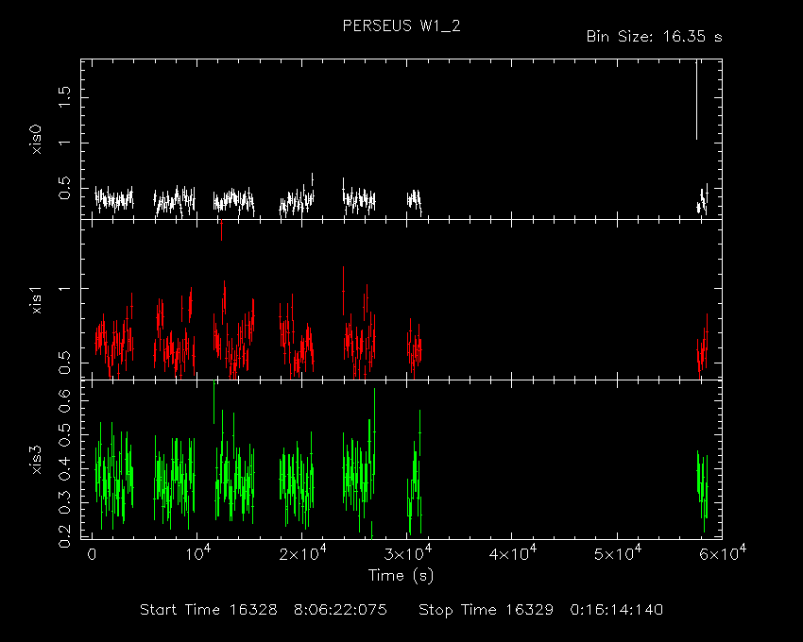
Task: Click the last red data cluster in xis1 panel
Action: [x=702, y=347]
